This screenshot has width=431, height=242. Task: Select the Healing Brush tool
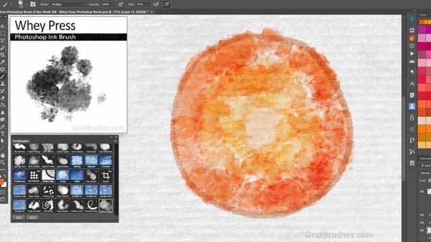tap(3, 69)
